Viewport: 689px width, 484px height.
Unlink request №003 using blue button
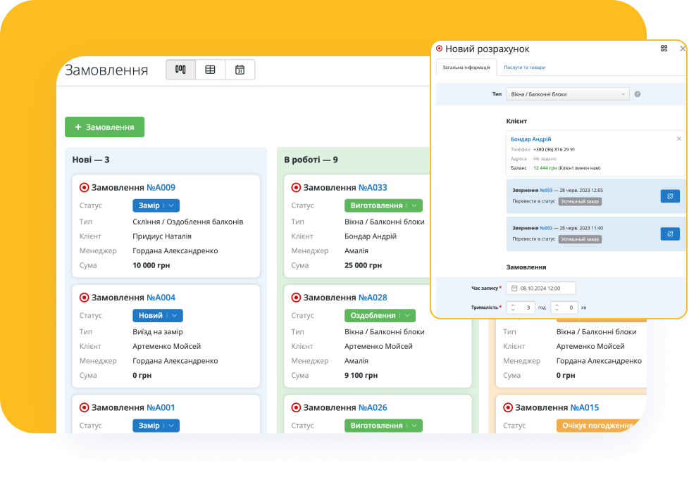click(669, 196)
